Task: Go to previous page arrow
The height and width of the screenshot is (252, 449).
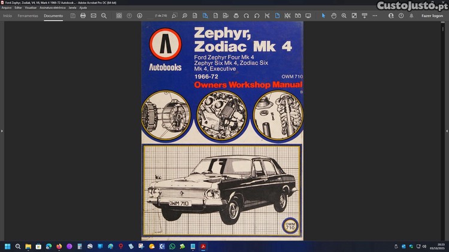Action: [129, 16]
